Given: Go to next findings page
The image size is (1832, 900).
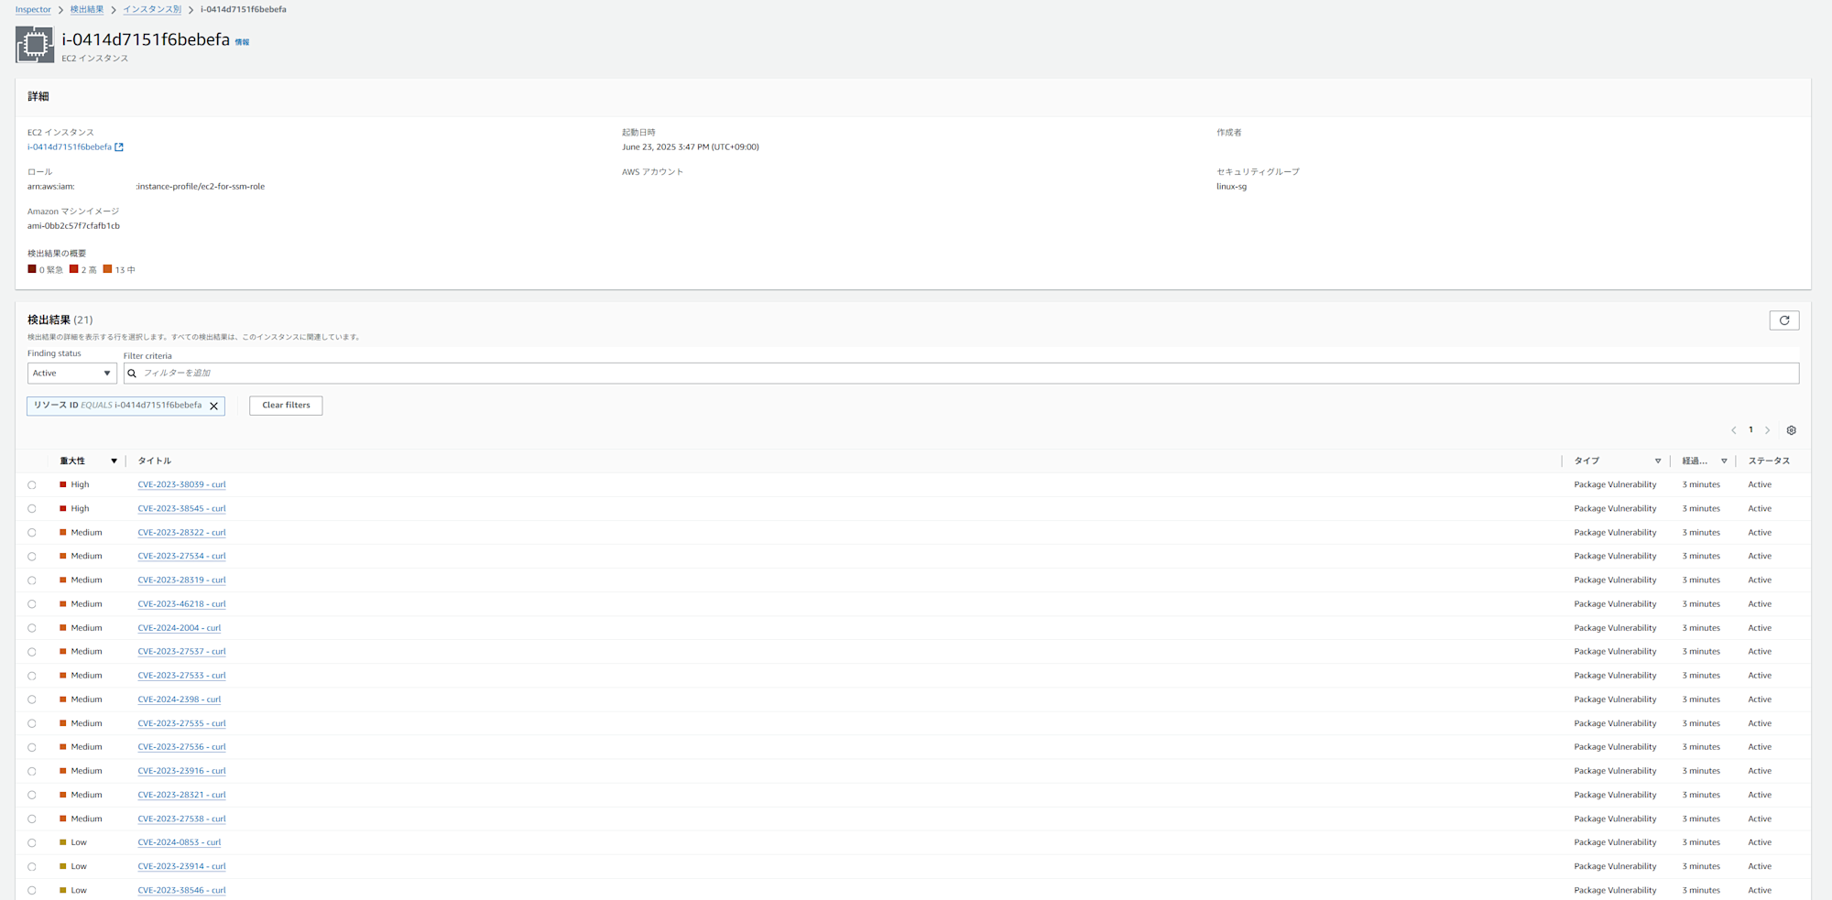Looking at the screenshot, I should 1768,430.
